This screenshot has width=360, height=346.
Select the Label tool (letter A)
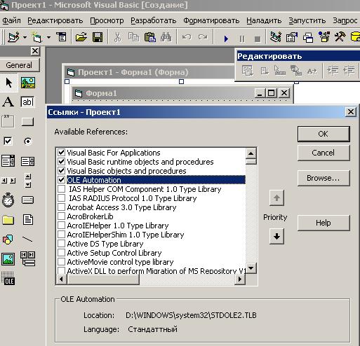pos(8,102)
